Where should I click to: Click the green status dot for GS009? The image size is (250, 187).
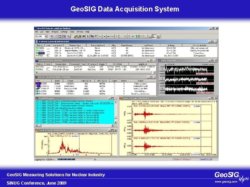(37, 48)
